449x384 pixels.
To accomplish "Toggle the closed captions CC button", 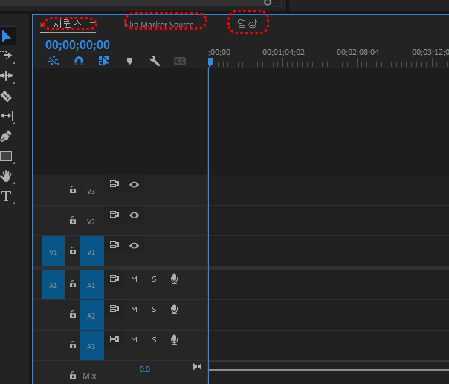I will click(x=179, y=62).
